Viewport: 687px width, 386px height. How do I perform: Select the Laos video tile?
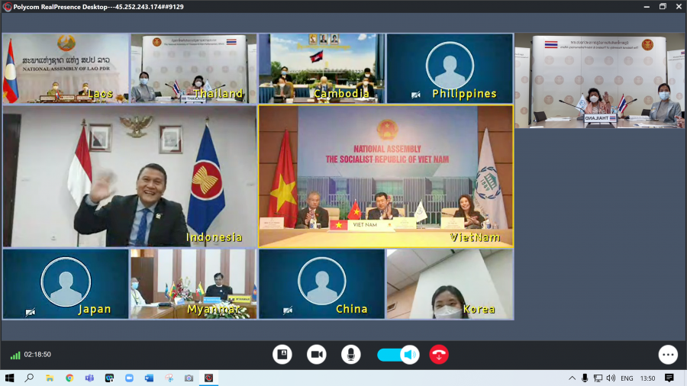click(x=66, y=68)
